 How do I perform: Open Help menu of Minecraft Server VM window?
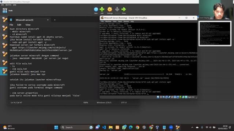tap(132, 21)
